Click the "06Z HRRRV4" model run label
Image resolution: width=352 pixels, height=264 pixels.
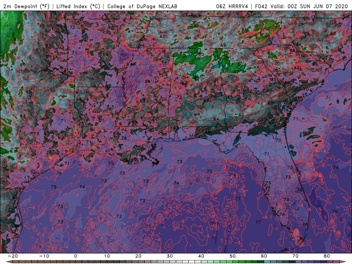point(232,6)
